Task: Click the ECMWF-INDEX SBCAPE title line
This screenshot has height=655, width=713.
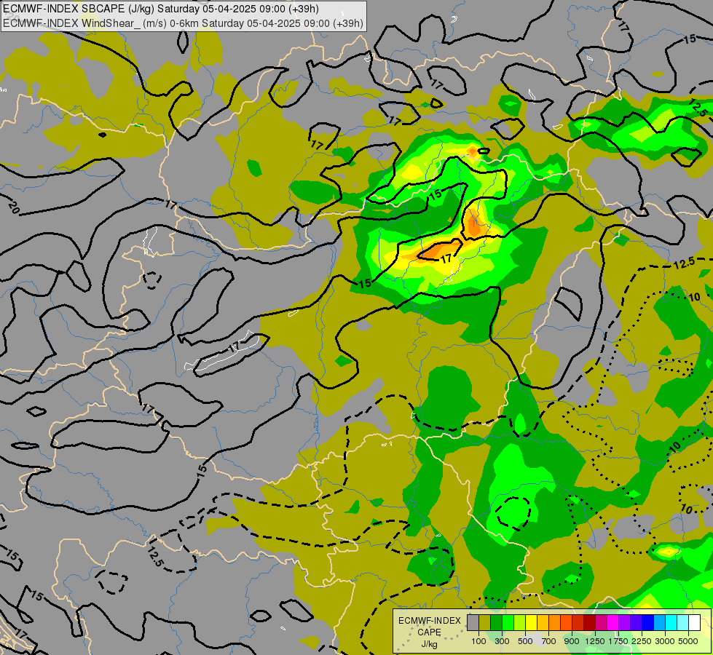Action: click(161, 9)
